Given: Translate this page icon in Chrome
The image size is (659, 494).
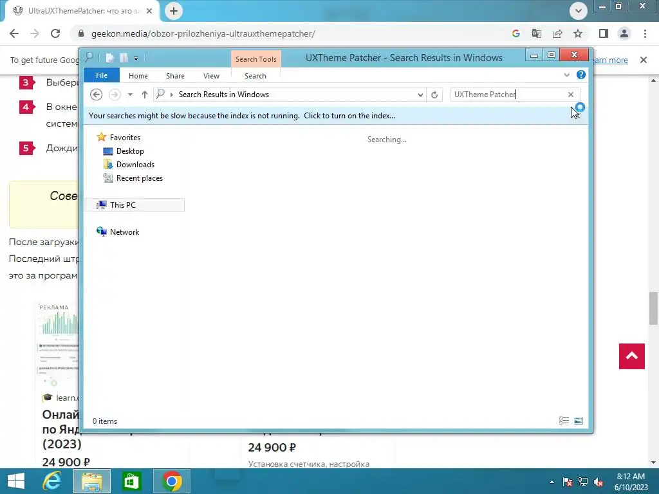Looking at the screenshot, I should (x=537, y=33).
